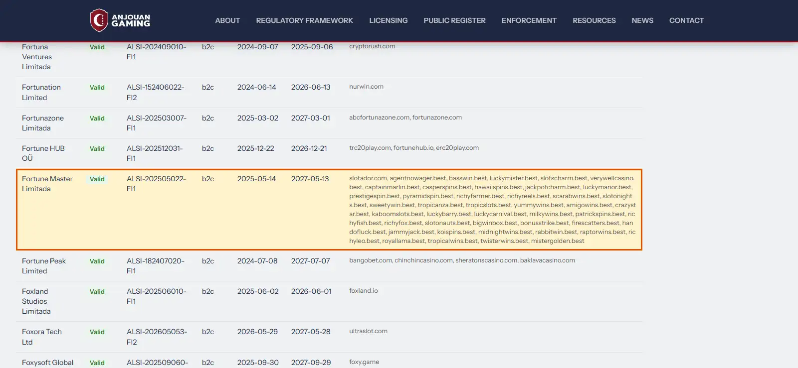This screenshot has width=798, height=368.
Task: Open the Public Register page
Action: point(454,20)
